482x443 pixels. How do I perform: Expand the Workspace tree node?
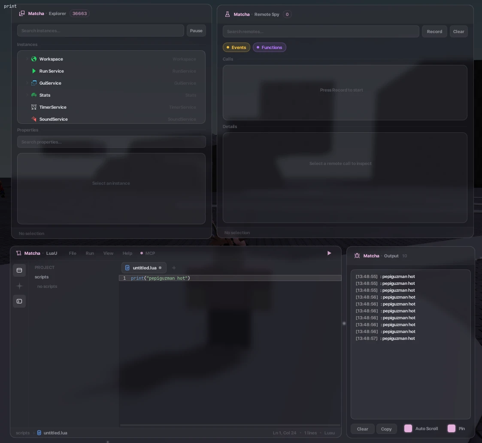27,59
